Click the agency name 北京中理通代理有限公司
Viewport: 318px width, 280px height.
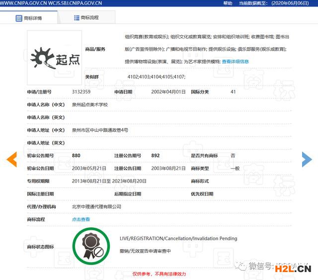pos(96,206)
